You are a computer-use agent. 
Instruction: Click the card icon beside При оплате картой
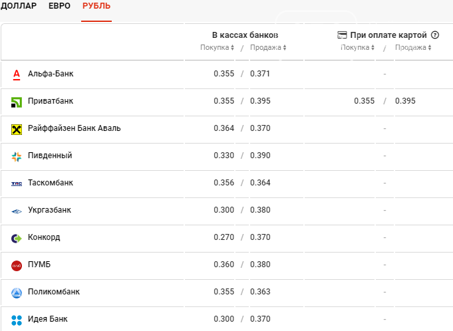[342, 35]
